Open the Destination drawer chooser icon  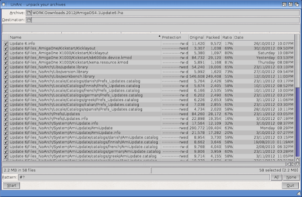[29, 20]
